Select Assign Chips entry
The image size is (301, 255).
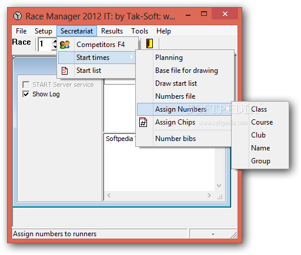point(184,122)
